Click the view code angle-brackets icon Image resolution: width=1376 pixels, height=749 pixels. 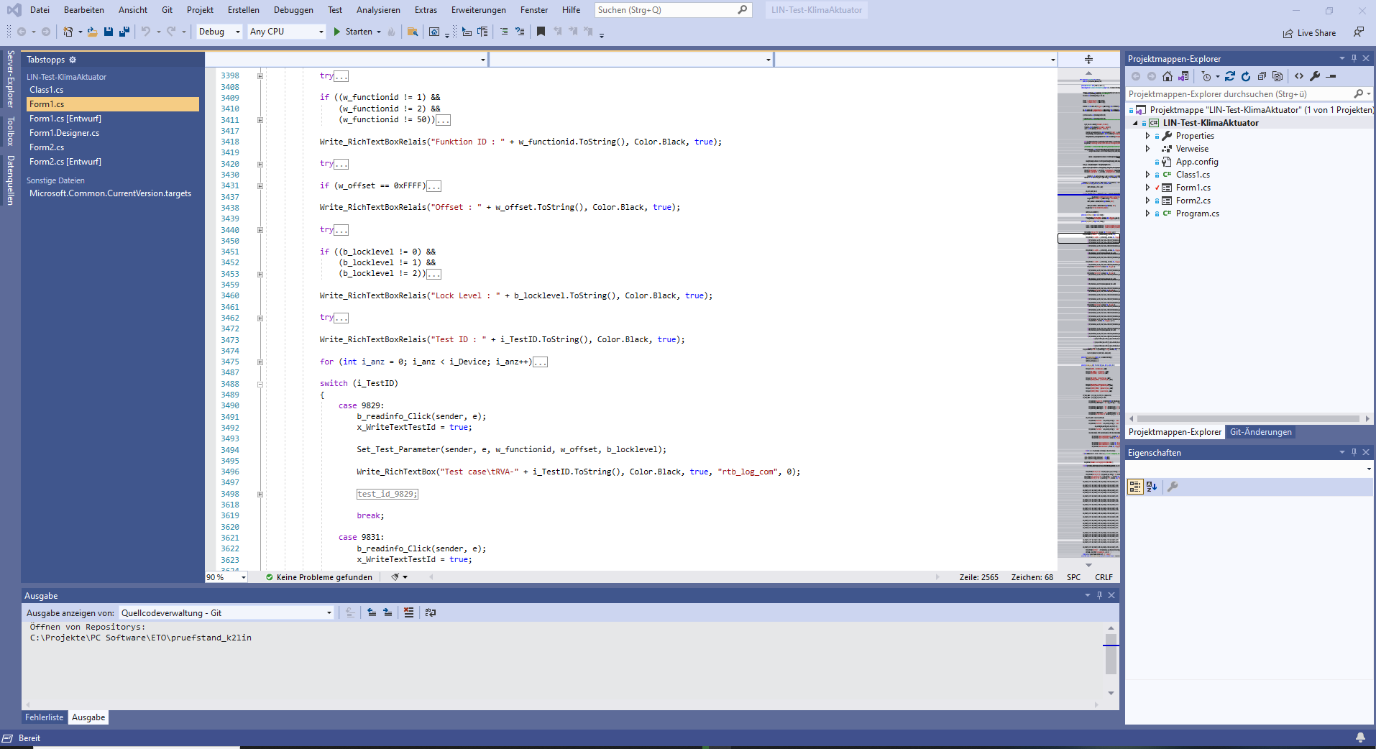click(1299, 76)
